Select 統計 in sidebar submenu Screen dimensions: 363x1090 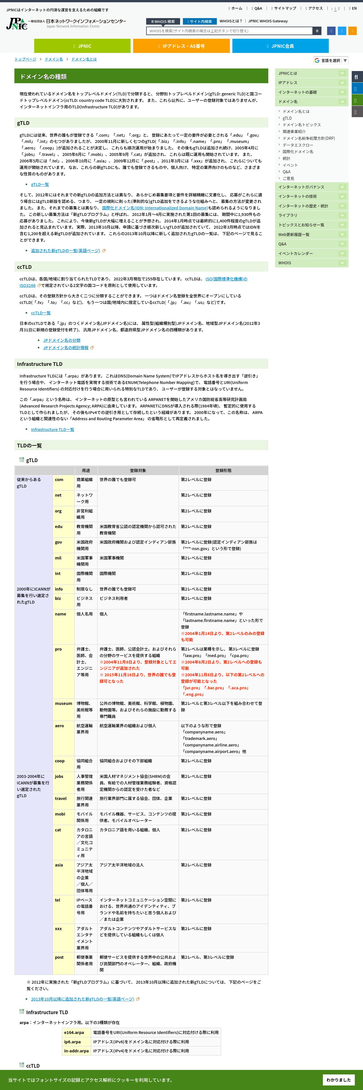[x=286, y=158]
